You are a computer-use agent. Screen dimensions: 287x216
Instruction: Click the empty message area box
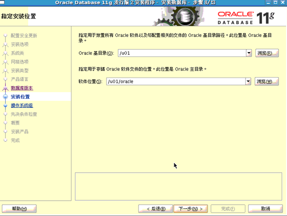coord(178,186)
